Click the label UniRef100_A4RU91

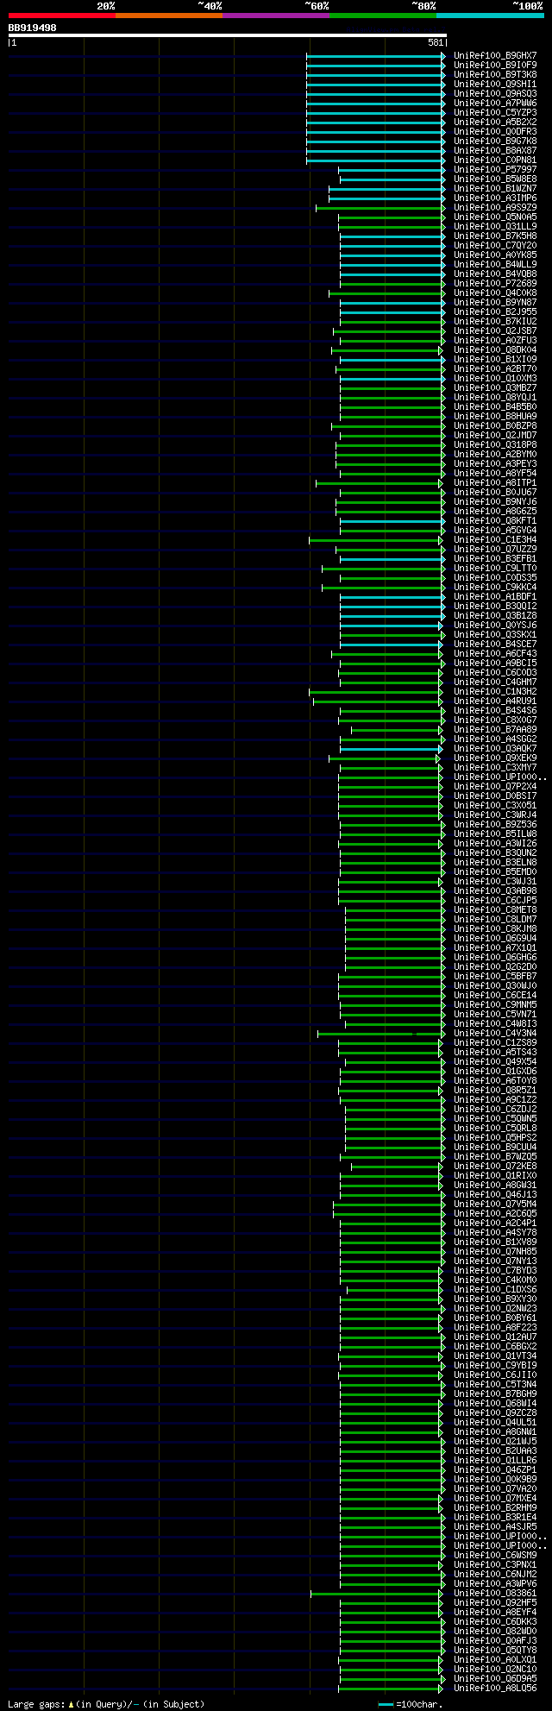click(x=495, y=701)
